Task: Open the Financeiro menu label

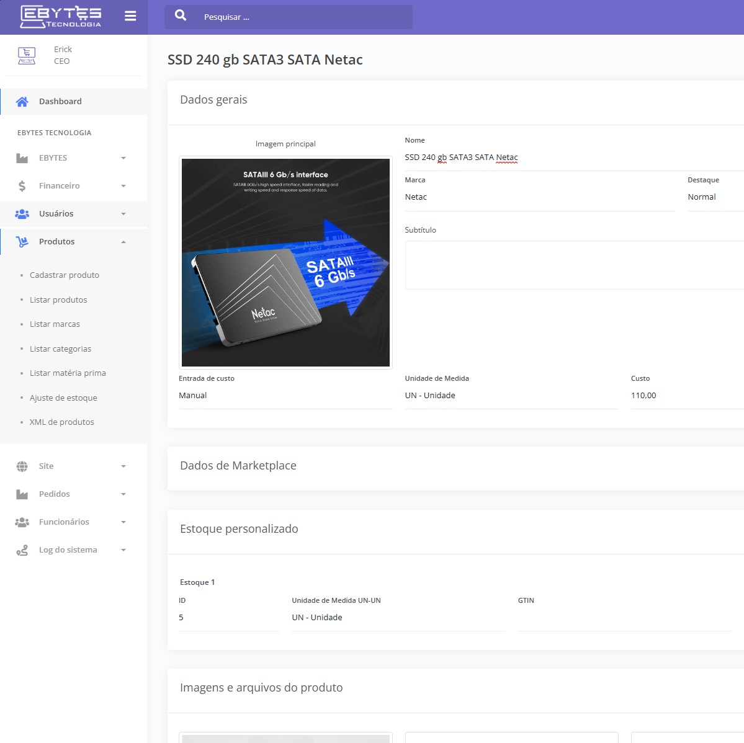Action: 60,186
